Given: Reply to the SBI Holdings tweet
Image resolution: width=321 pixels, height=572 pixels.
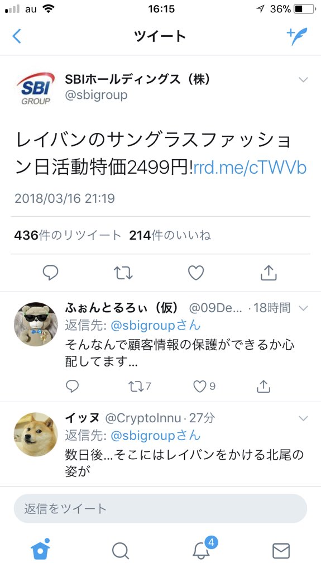Looking at the screenshot, I should pos(50,273).
